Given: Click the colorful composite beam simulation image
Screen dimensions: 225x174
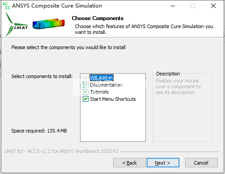Looking at the screenshot, I should point(49,24).
